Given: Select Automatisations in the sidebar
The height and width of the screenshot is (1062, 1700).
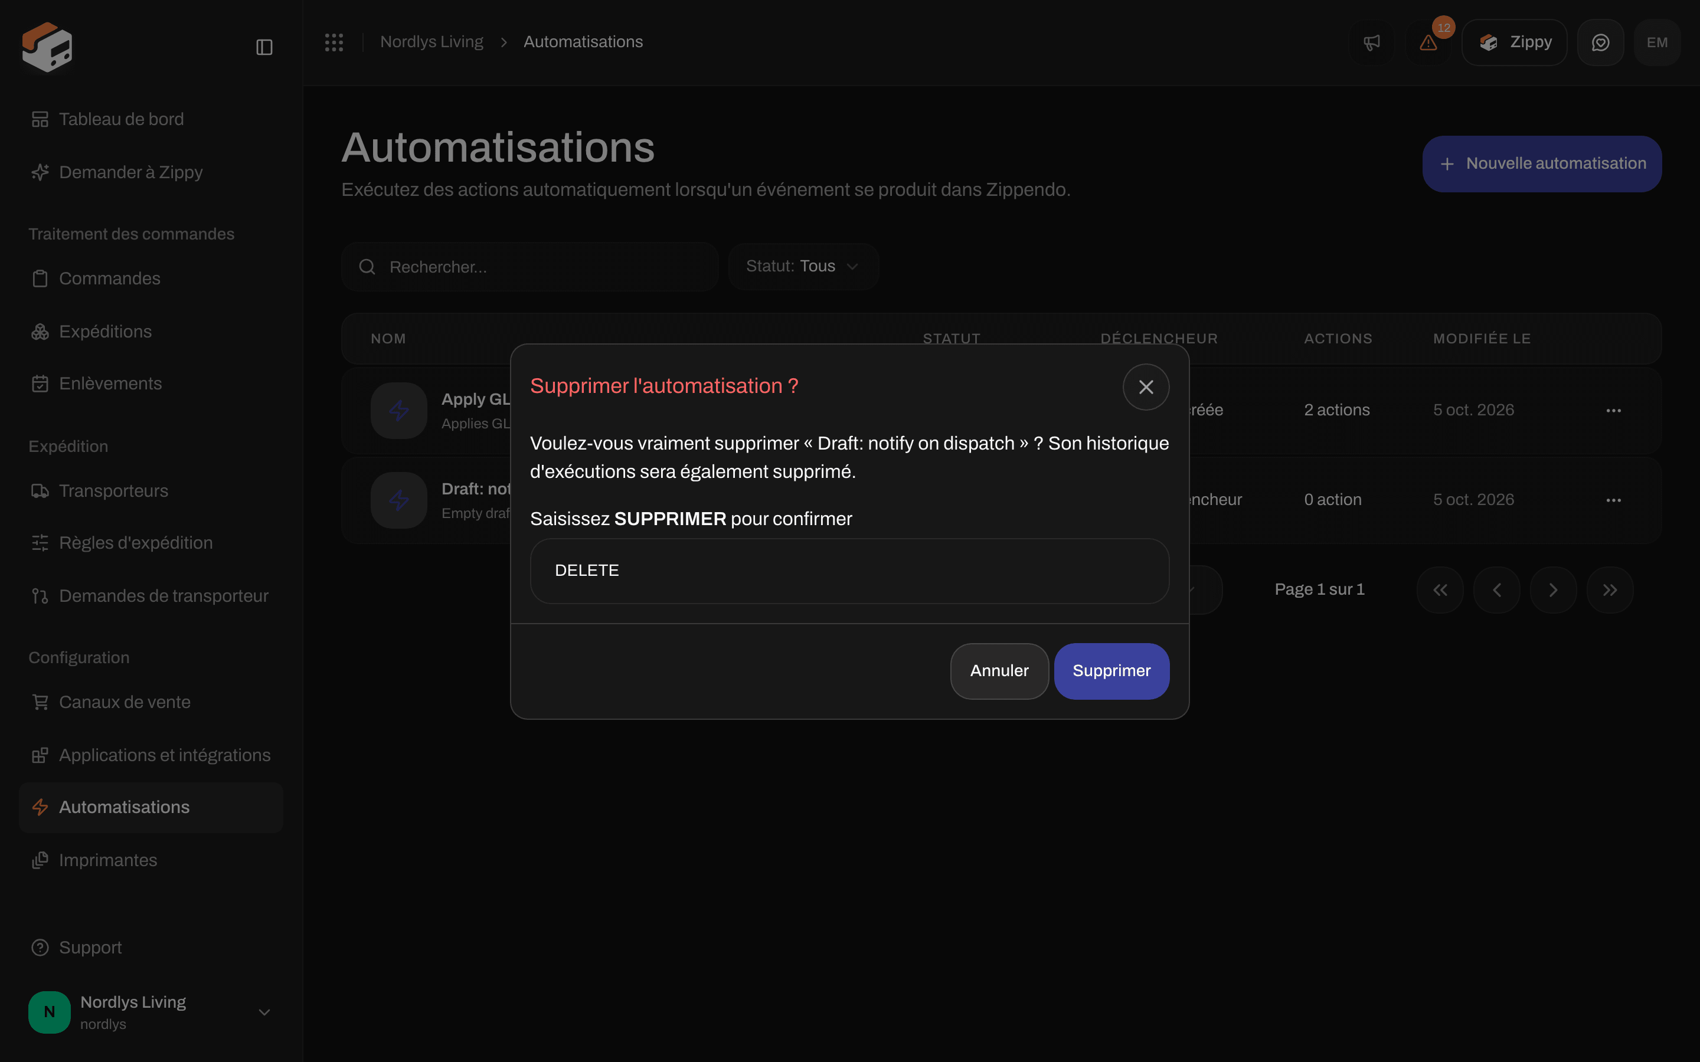Looking at the screenshot, I should [x=151, y=808].
